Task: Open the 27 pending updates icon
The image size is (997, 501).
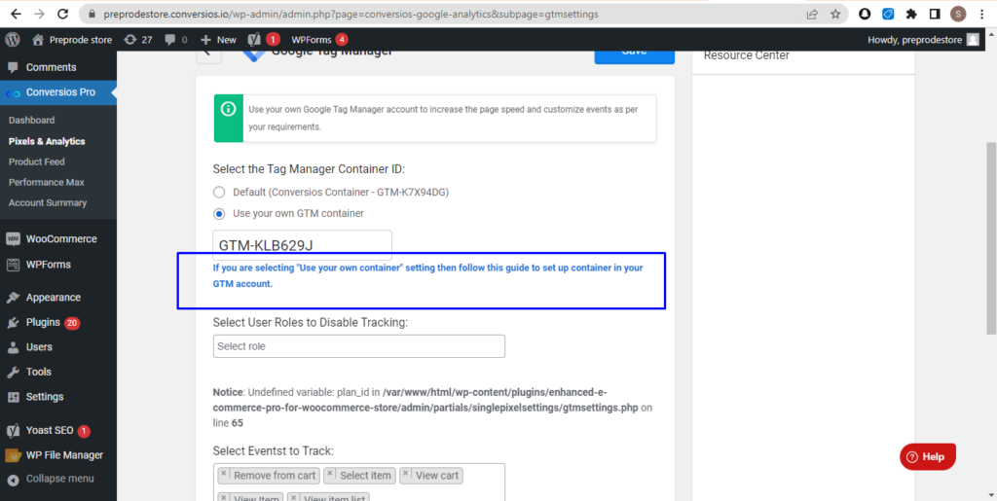Action: [x=138, y=39]
